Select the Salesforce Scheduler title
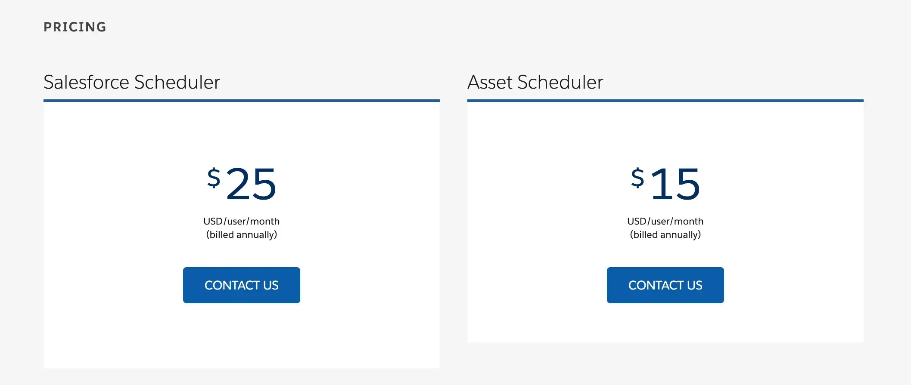 coord(131,82)
